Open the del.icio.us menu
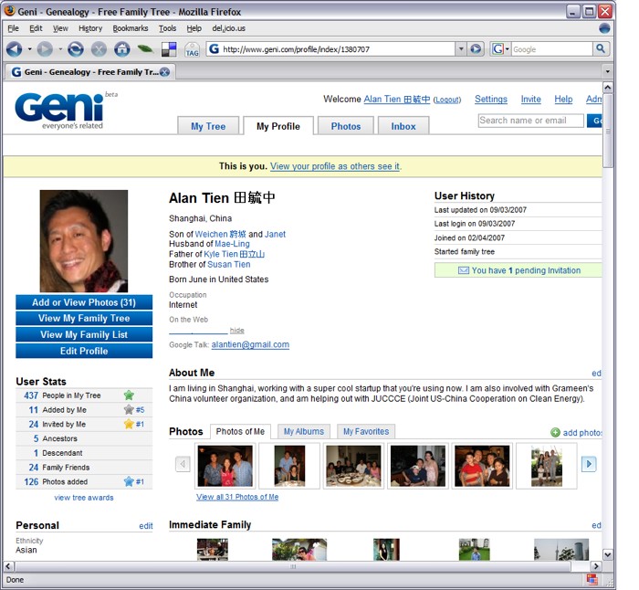This screenshot has width=639, height=590. click(228, 28)
